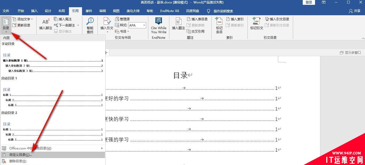Switch to the 设计 tab
365x165 pixels.
click(x=48, y=11)
